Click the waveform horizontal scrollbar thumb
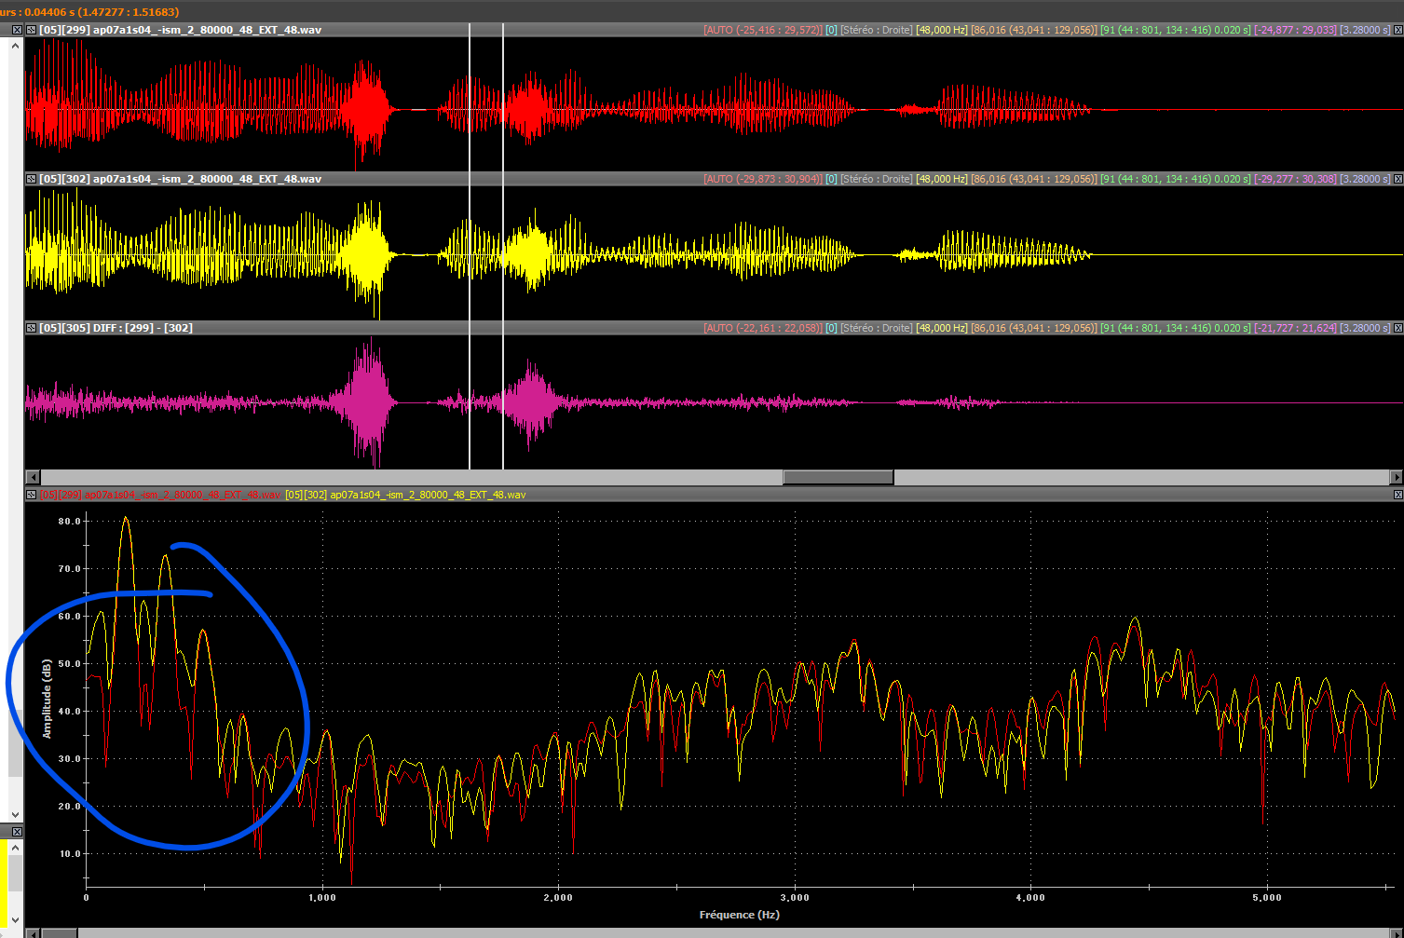The width and height of the screenshot is (1404, 938). (838, 478)
